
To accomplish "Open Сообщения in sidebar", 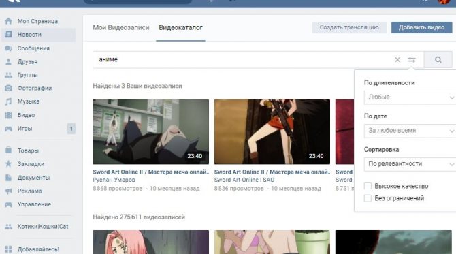I will click(33, 48).
